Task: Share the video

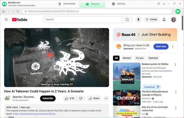Action: (94, 98)
